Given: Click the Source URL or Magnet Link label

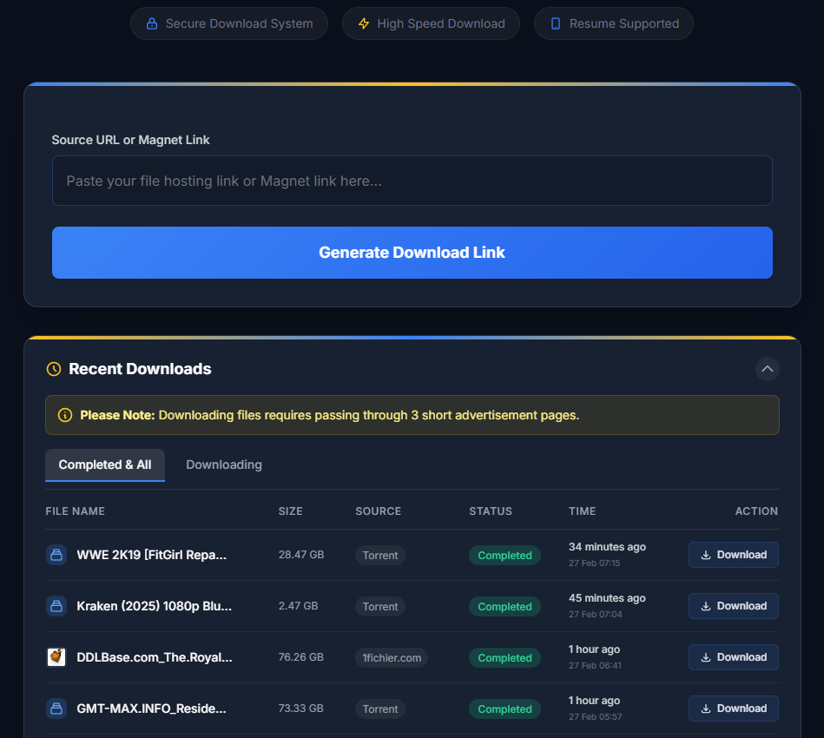Looking at the screenshot, I should 130,140.
